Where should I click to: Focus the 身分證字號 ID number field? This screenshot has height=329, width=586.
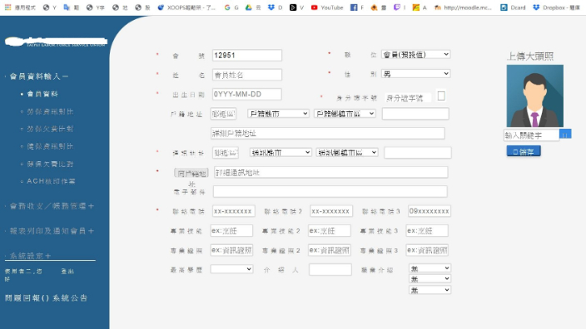pyautogui.click(x=408, y=98)
